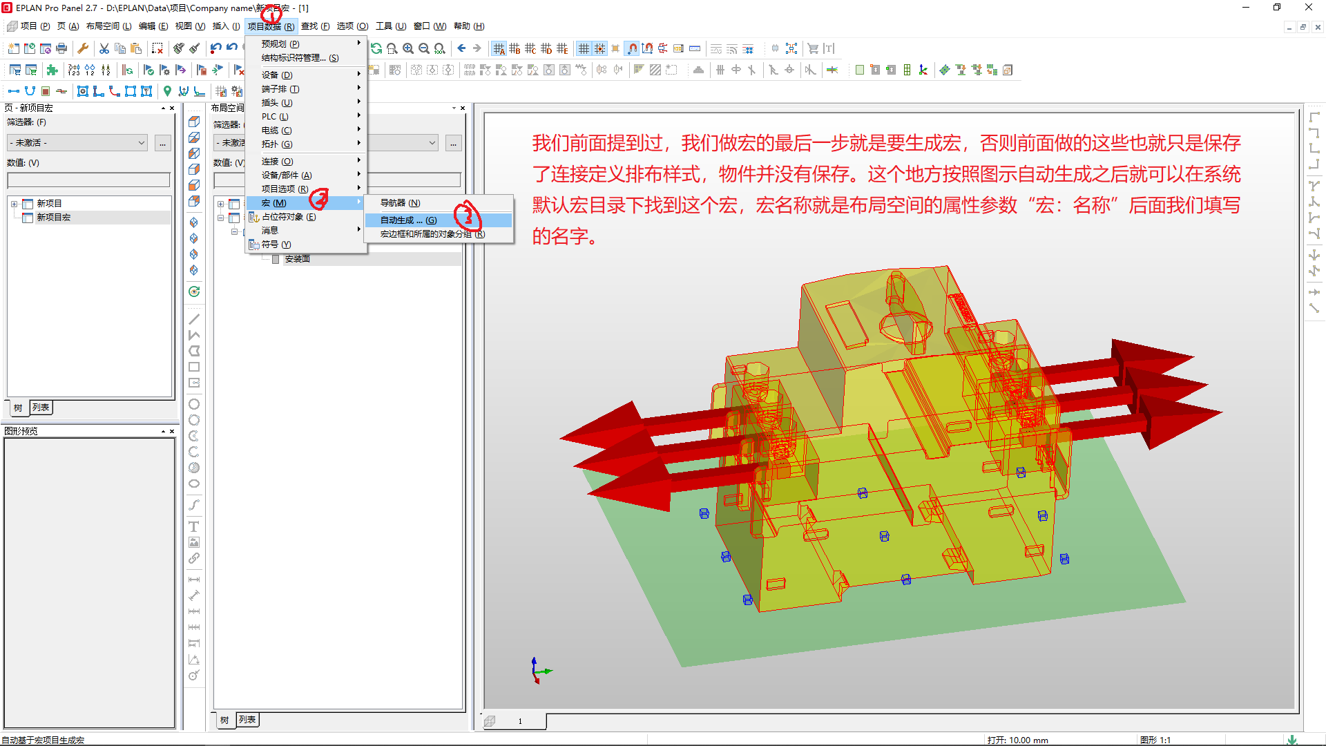Select the Circle drawing tool

pyautogui.click(x=194, y=403)
